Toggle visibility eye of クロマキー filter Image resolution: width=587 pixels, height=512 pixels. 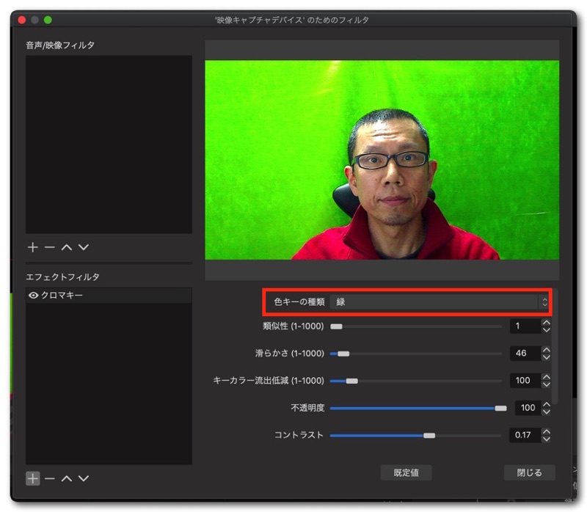coord(33,296)
